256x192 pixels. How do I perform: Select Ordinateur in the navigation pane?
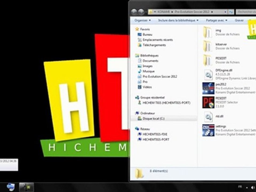[x=147, y=113]
